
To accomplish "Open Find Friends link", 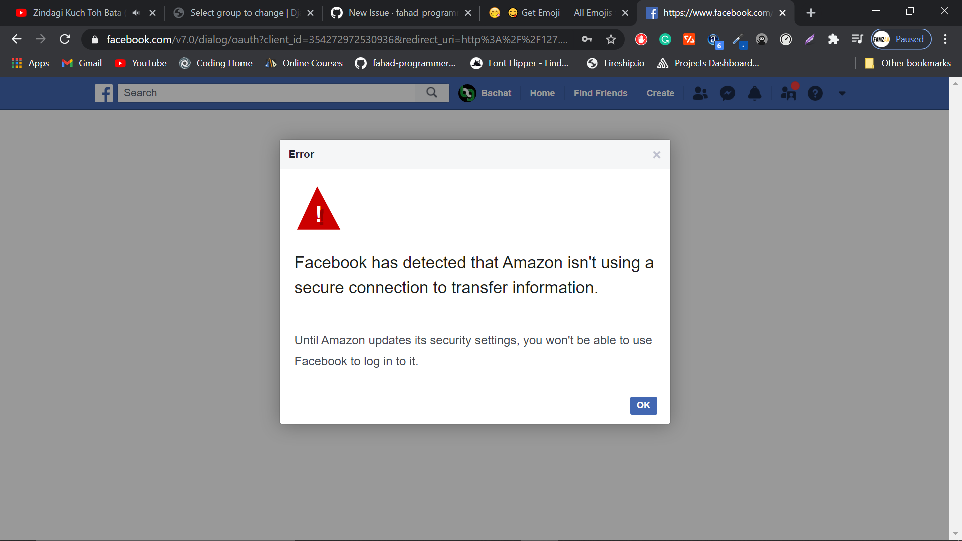I will tap(600, 93).
